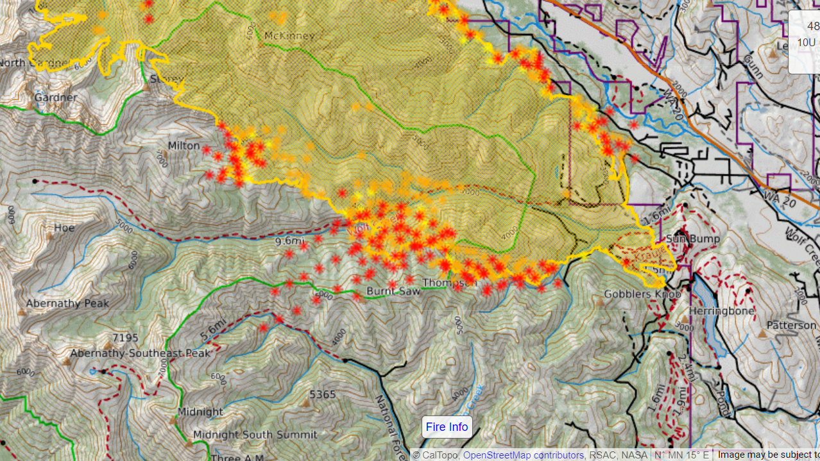Click the peak icon beside 5365 elevation
This screenshot has height=461, width=820.
tap(305, 403)
